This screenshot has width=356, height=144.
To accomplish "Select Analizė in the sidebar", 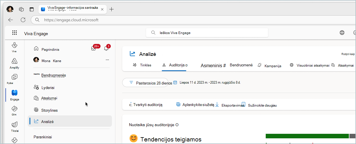I will [70, 121].
